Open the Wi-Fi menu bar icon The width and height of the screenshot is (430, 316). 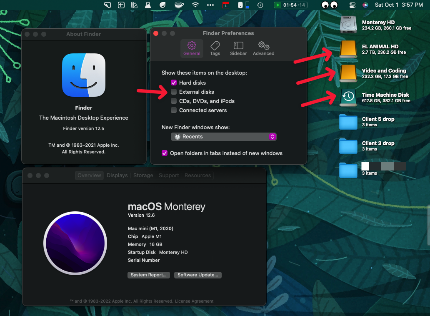195,5
